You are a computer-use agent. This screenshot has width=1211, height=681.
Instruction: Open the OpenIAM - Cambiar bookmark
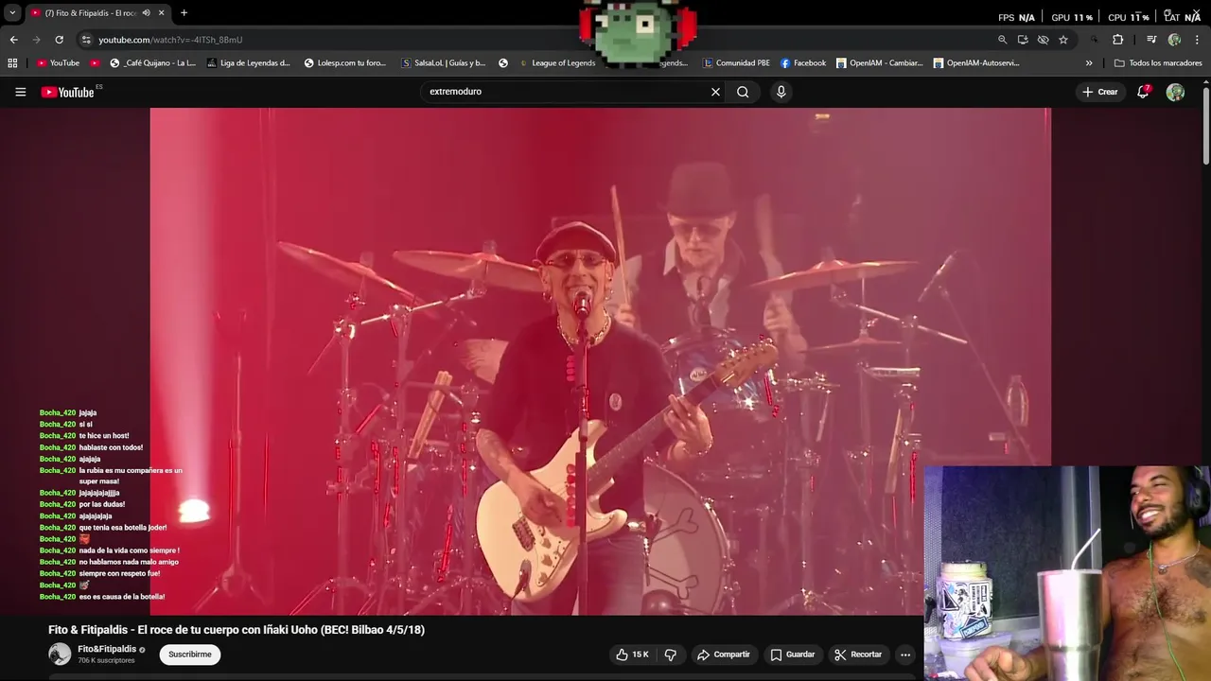[x=879, y=63]
